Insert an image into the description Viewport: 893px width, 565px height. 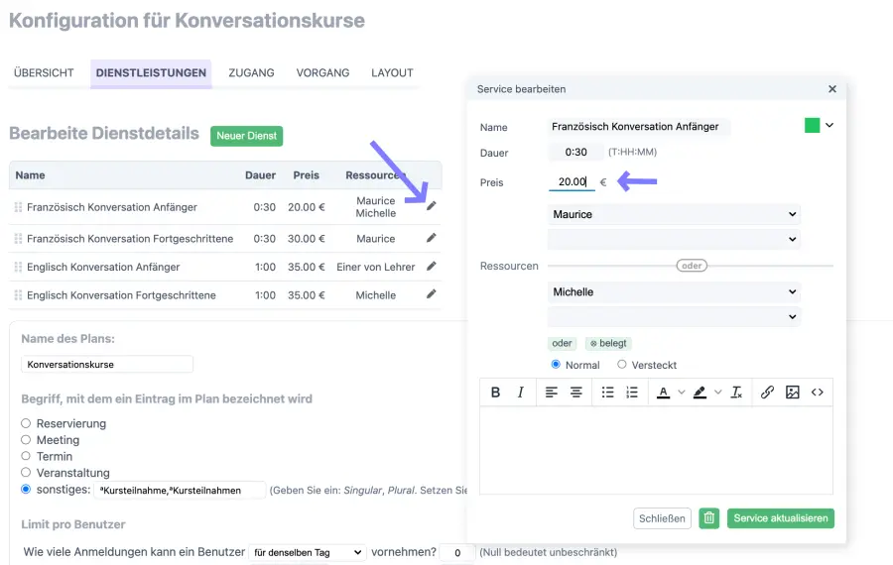[x=792, y=392]
